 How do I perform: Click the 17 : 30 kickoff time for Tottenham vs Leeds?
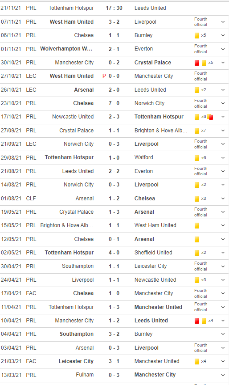pyautogui.click(x=114, y=8)
